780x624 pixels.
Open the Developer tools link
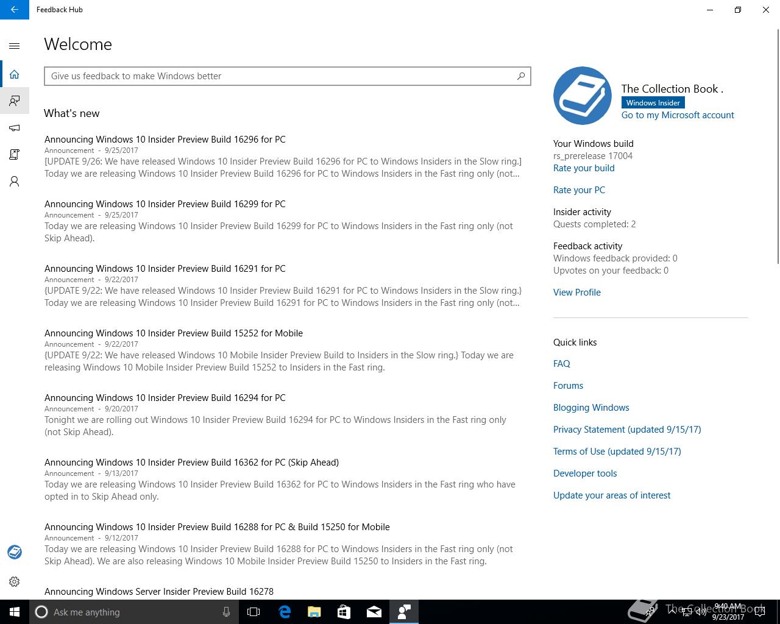click(585, 473)
